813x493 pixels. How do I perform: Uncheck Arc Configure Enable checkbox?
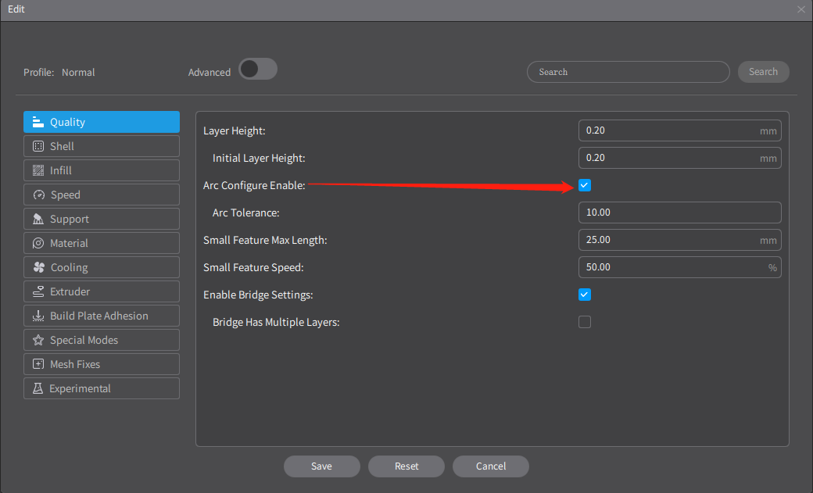[x=585, y=185]
